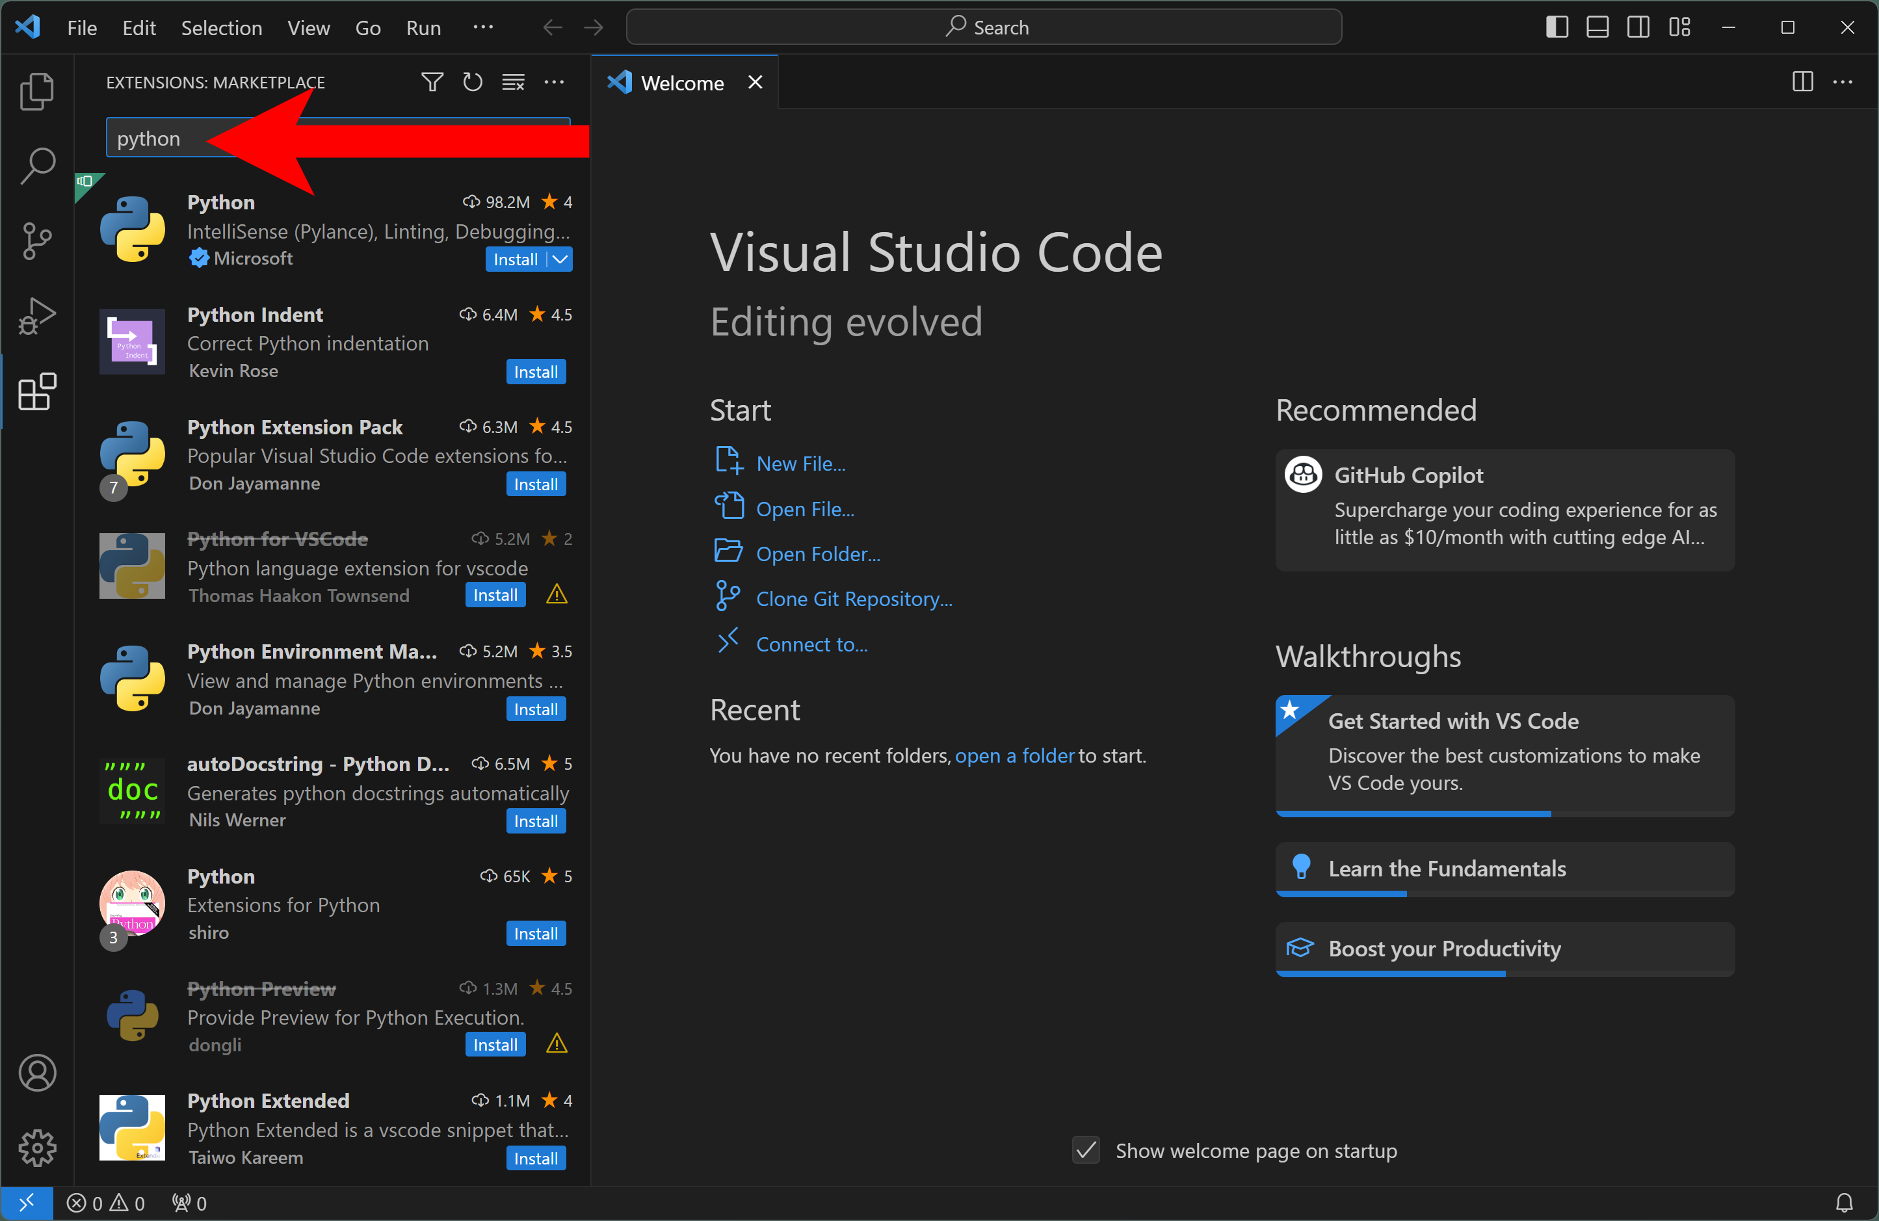
Task: Open Get Started with VS Code walkthrough
Action: click(1505, 755)
